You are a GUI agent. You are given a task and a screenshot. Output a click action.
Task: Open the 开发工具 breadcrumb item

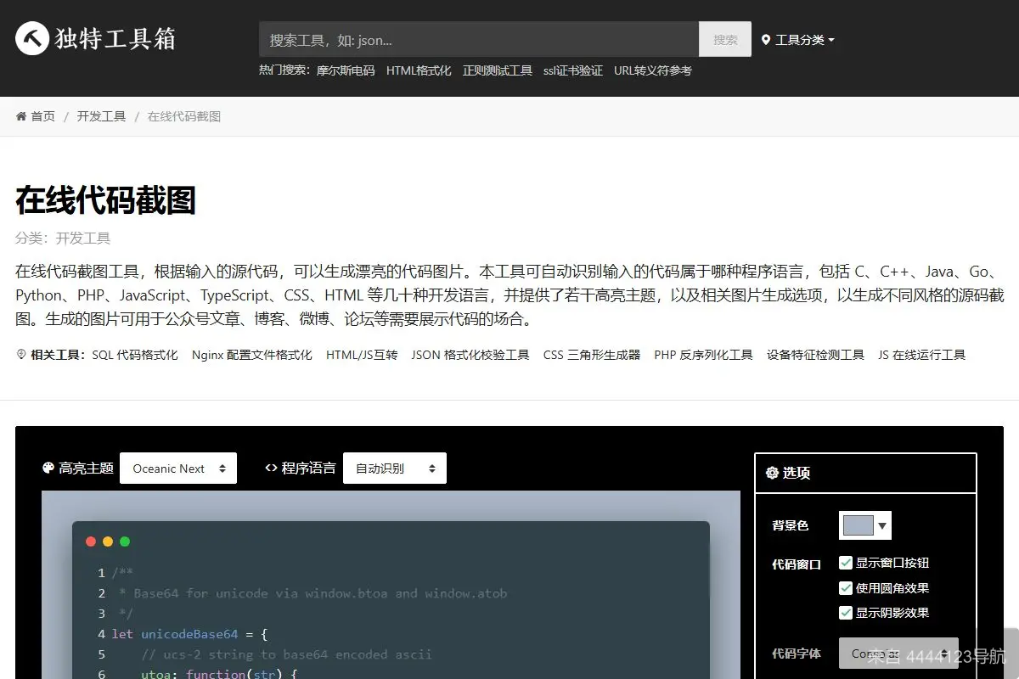(x=101, y=115)
